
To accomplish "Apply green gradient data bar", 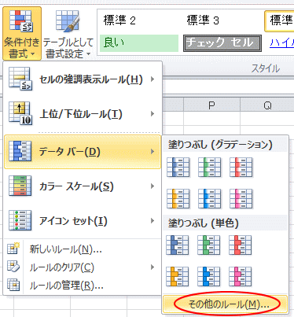I will point(210,168).
